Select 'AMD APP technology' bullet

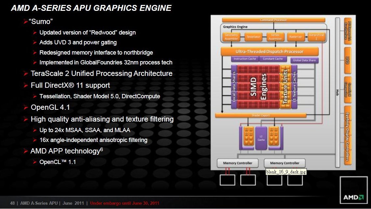66,151
